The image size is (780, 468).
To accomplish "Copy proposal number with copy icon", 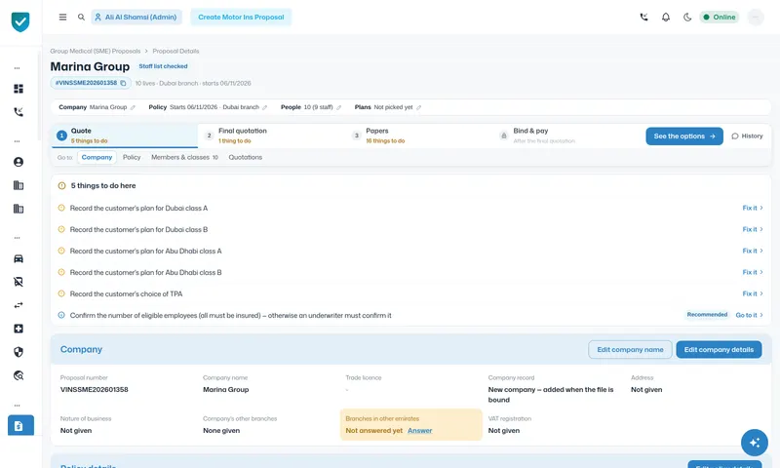I will (124, 83).
